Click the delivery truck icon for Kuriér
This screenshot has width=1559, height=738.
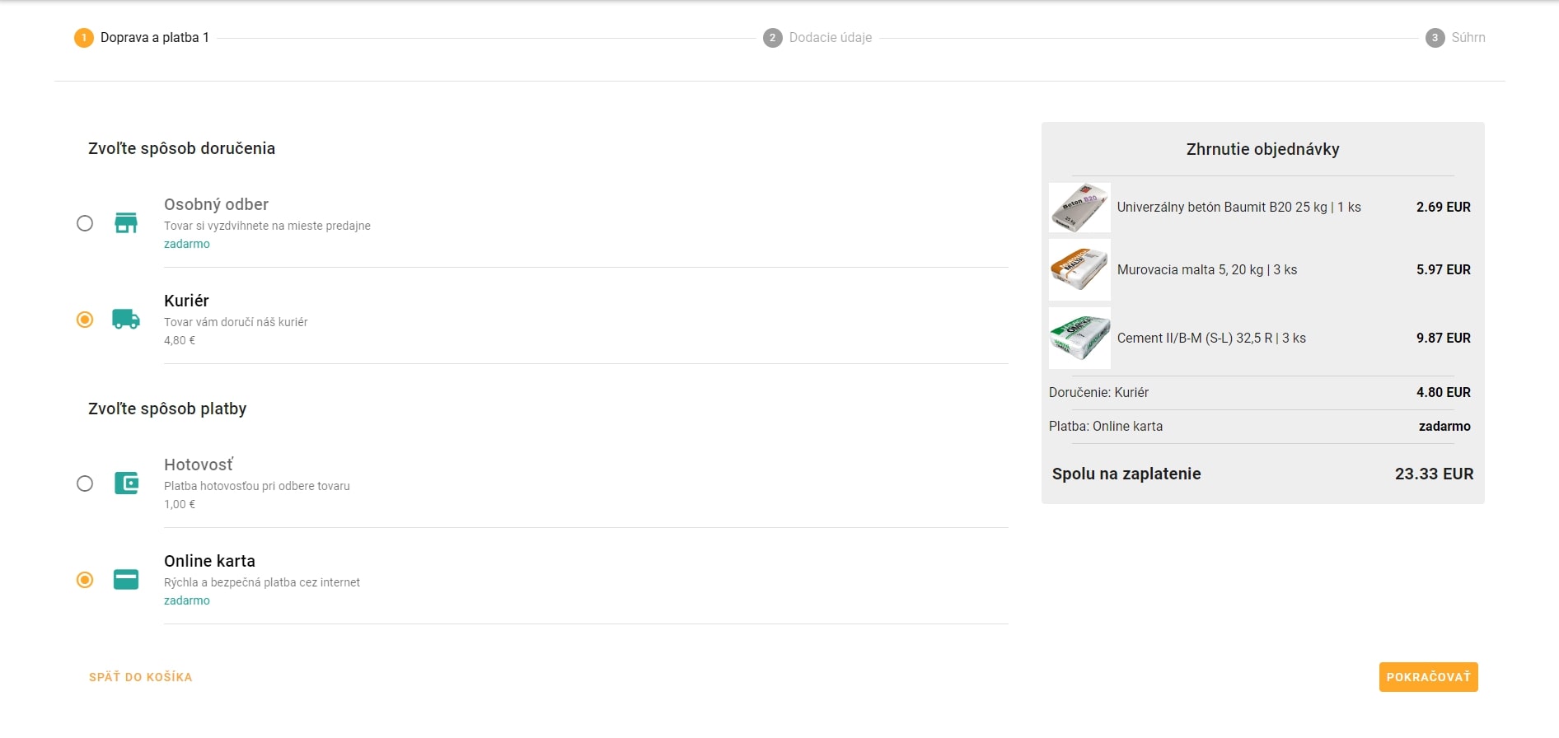point(126,319)
